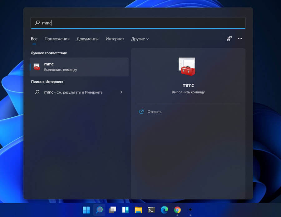
Task: Click the search box containing mmc
Action: click(138, 23)
